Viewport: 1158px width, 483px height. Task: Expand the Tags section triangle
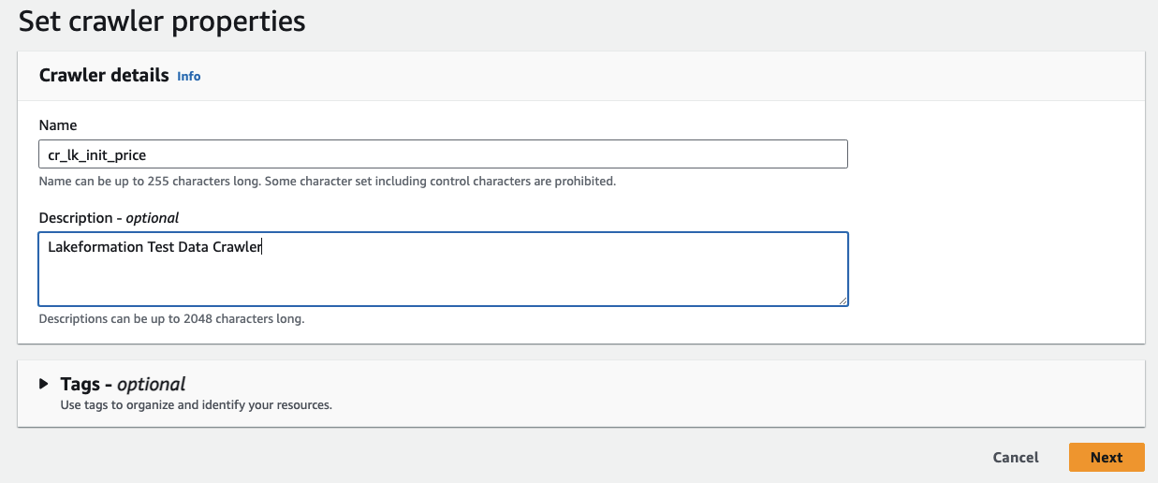point(44,384)
